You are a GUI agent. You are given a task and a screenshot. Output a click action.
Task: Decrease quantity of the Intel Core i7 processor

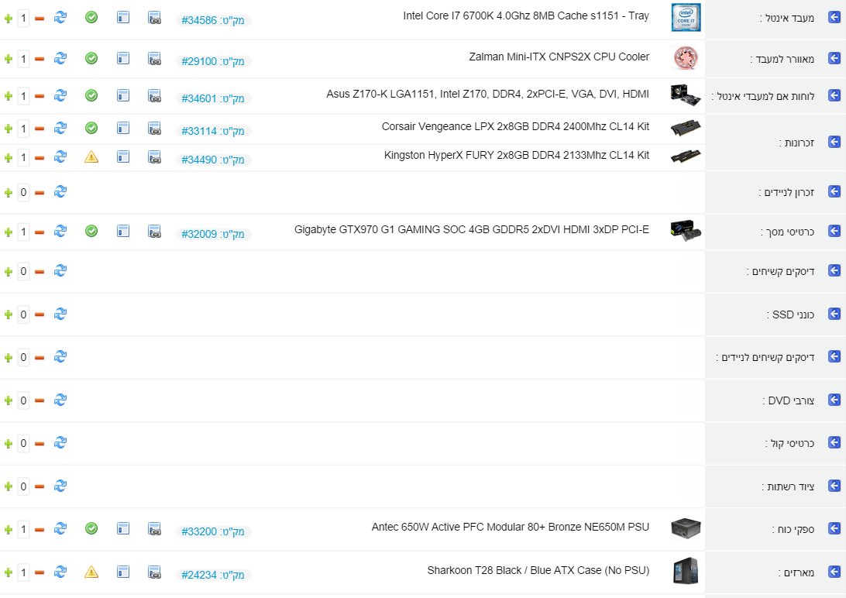click(x=40, y=17)
